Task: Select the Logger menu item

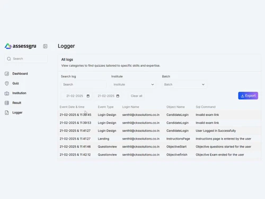Action: click(x=17, y=113)
